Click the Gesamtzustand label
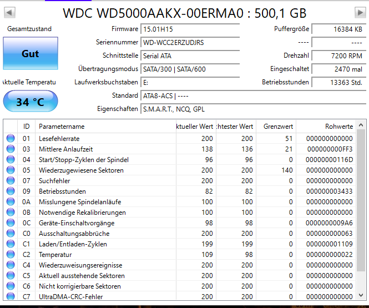Image resolution: width=369 pixels, height=308 pixels. (x=29, y=29)
